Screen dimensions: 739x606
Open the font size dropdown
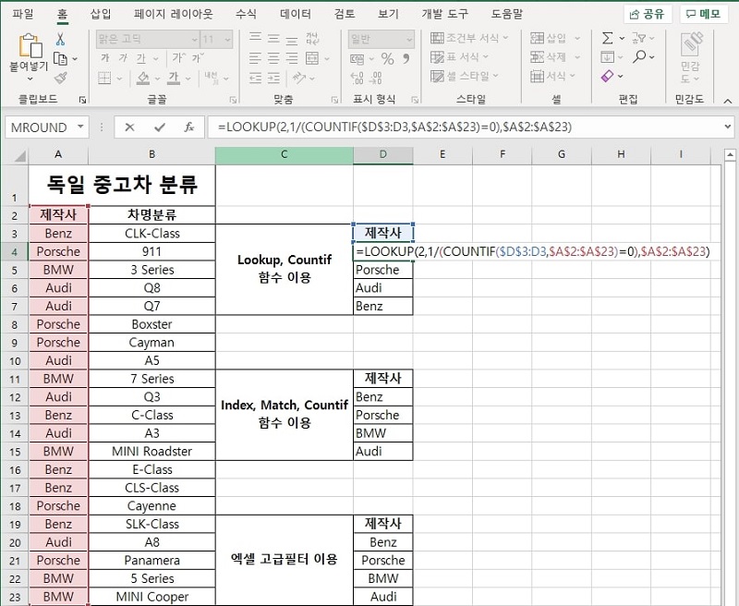[x=227, y=40]
